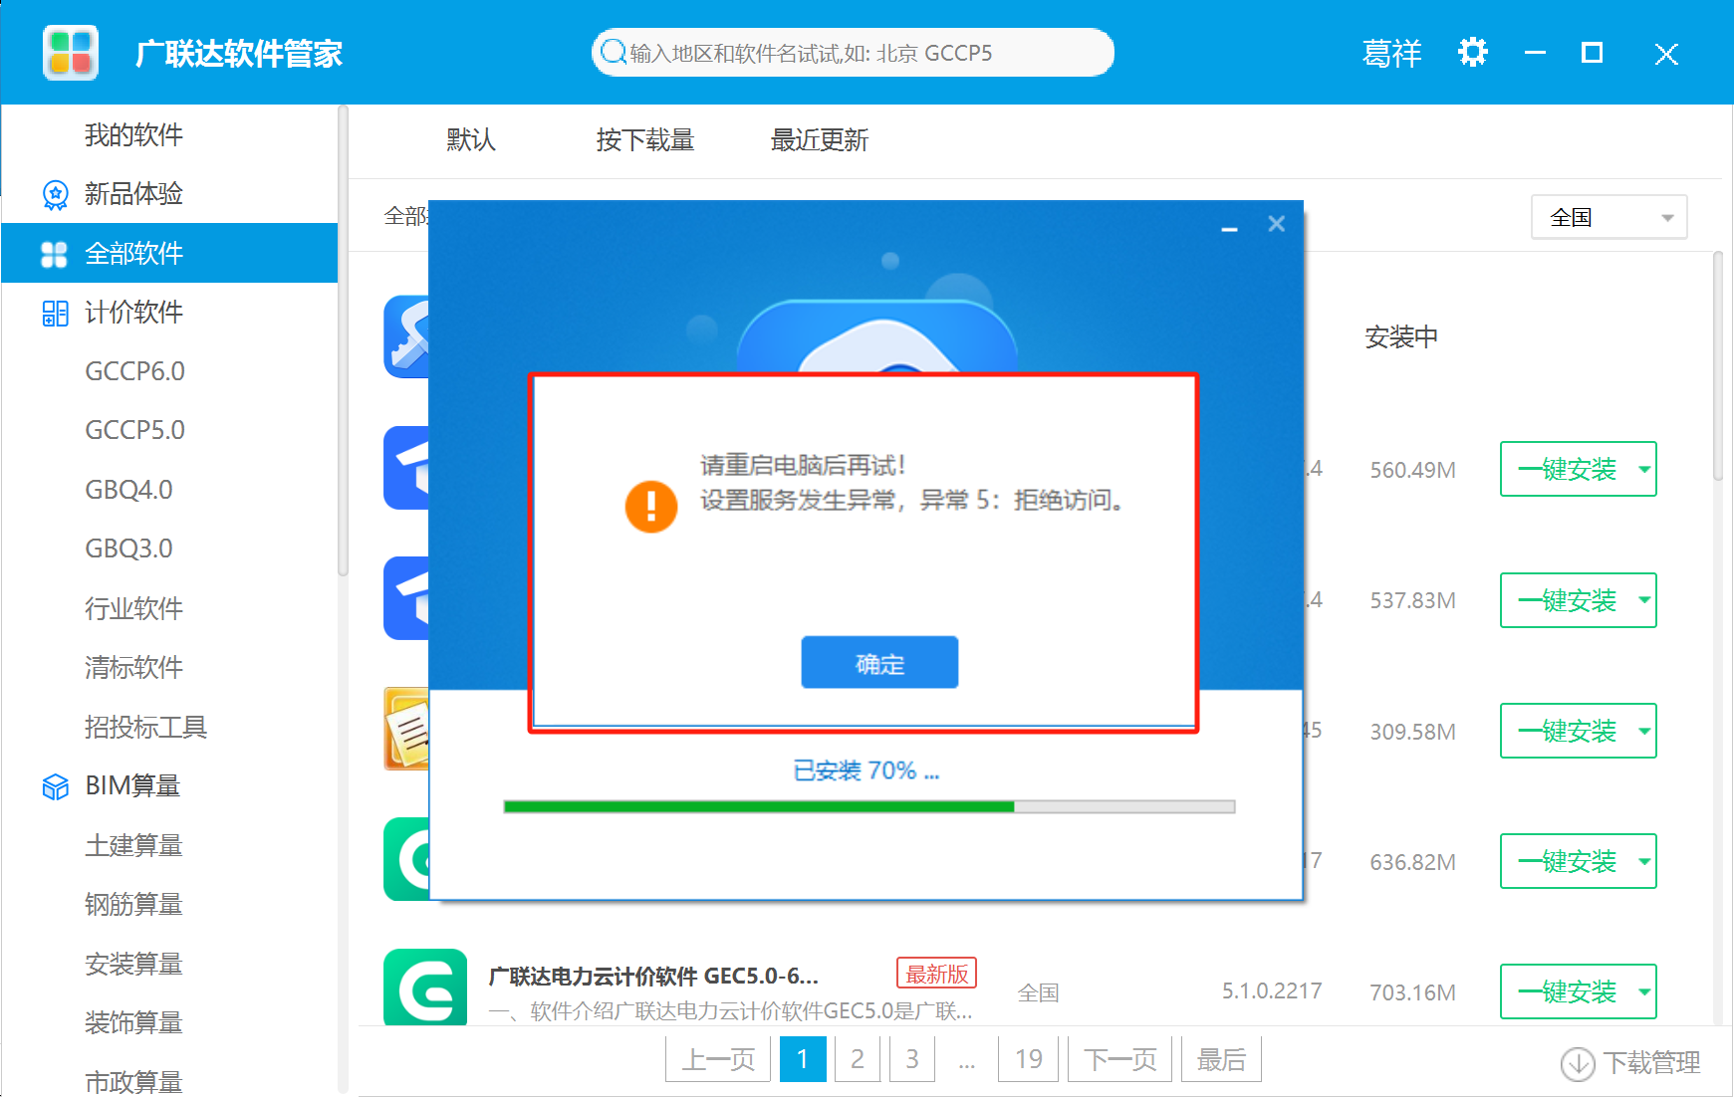Viewport: 1734px width, 1097px height.
Task: Go to page 3
Action: point(912,1059)
